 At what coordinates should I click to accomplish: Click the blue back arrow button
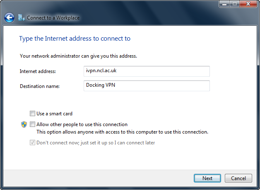pyautogui.click(x=9, y=18)
